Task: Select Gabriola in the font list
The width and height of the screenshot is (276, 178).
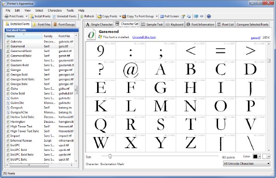Action: tap(40, 41)
